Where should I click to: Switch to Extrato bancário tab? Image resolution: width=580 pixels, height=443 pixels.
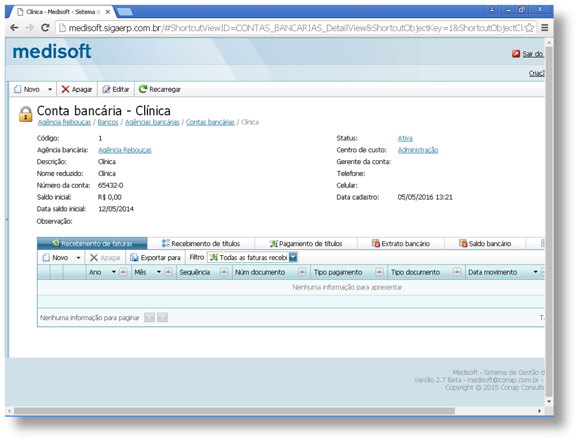pos(401,243)
